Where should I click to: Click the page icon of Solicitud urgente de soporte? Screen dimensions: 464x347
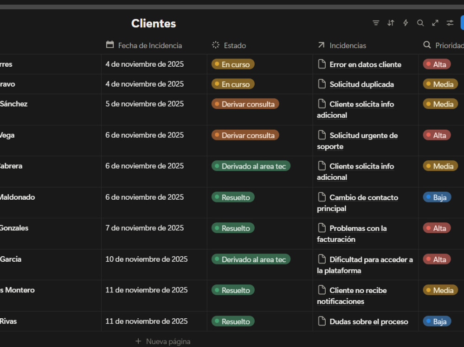pos(322,135)
